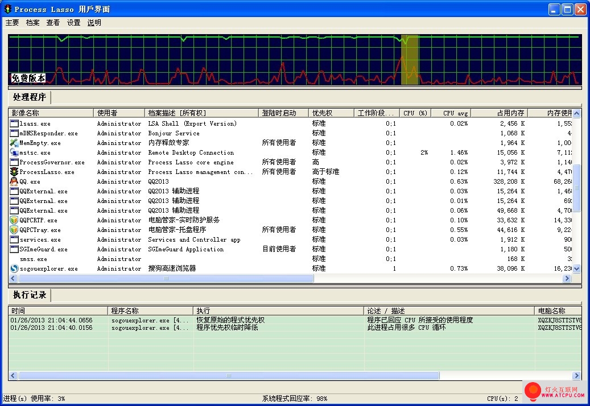Screen dimensions: 590x406
Task: Sort by 优先权 column header
Action: [331, 113]
